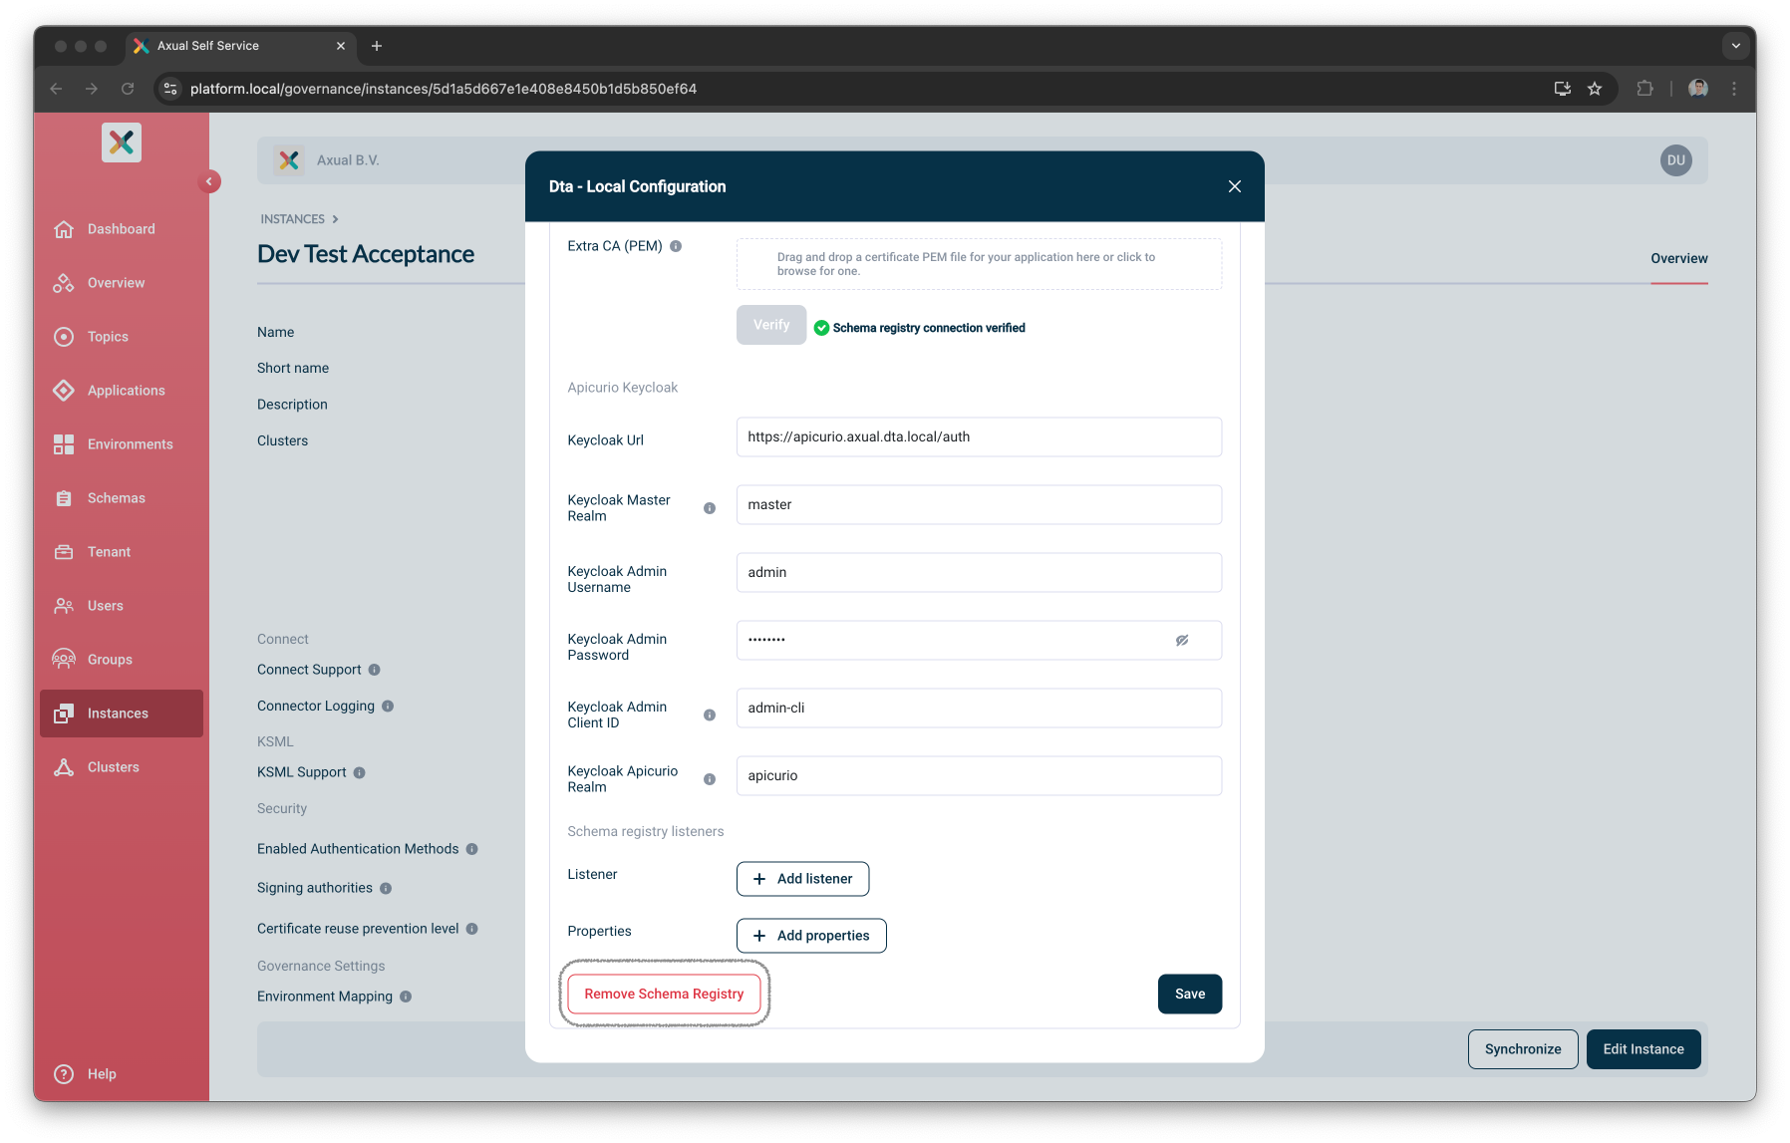Open Topics in the sidebar
The image size is (1790, 1143).
[x=121, y=337]
